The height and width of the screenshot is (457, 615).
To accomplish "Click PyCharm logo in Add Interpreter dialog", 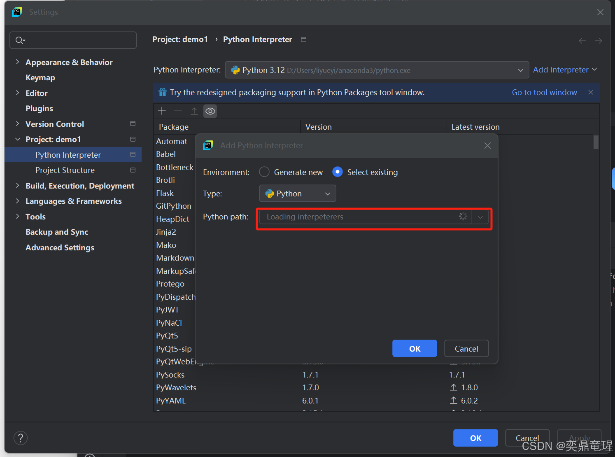I will 208,145.
